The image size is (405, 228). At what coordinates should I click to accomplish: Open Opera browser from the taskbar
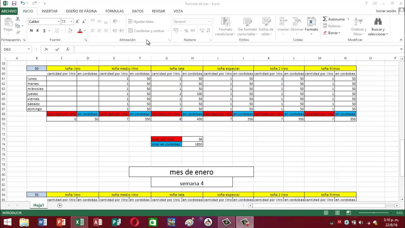point(134,222)
